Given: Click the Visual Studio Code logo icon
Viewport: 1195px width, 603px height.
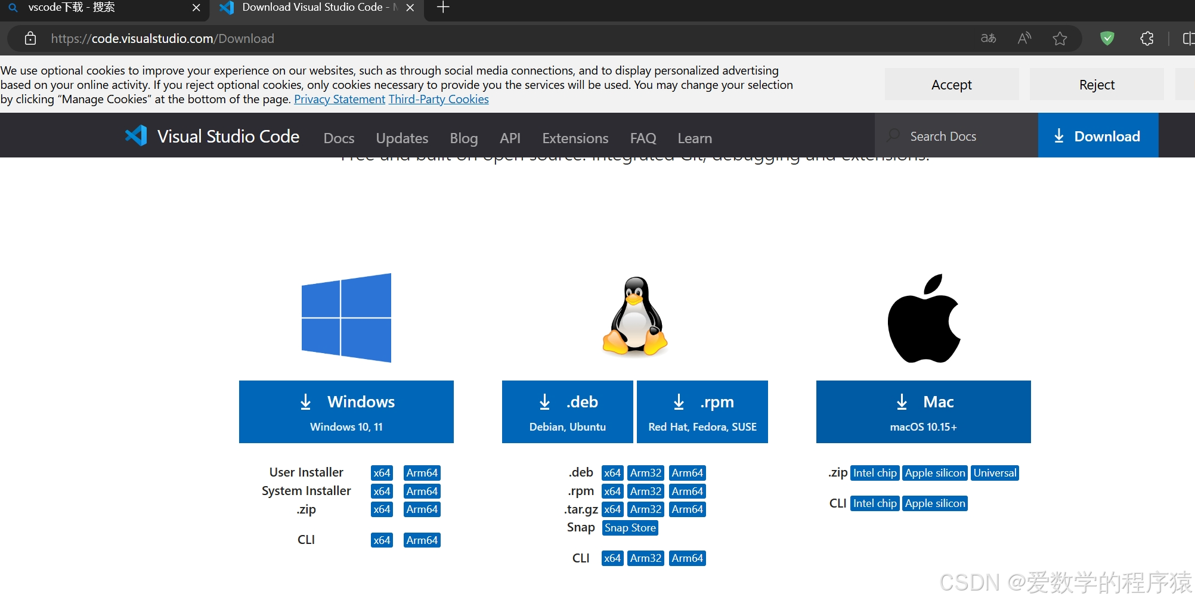Looking at the screenshot, I should pos(136,136).
